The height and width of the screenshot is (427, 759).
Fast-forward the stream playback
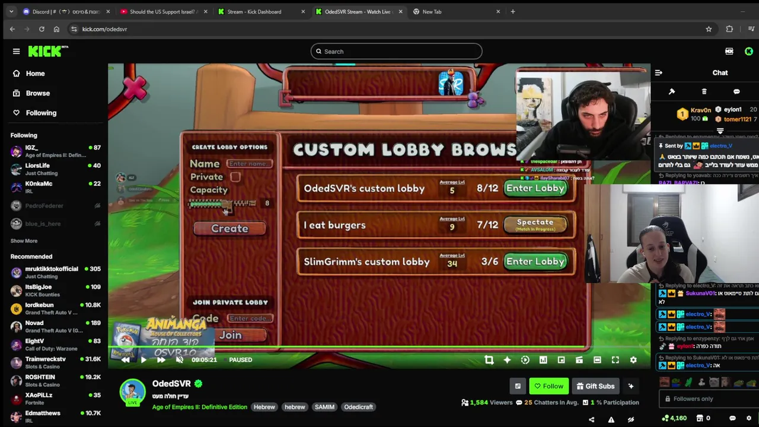tap(161, 359)
